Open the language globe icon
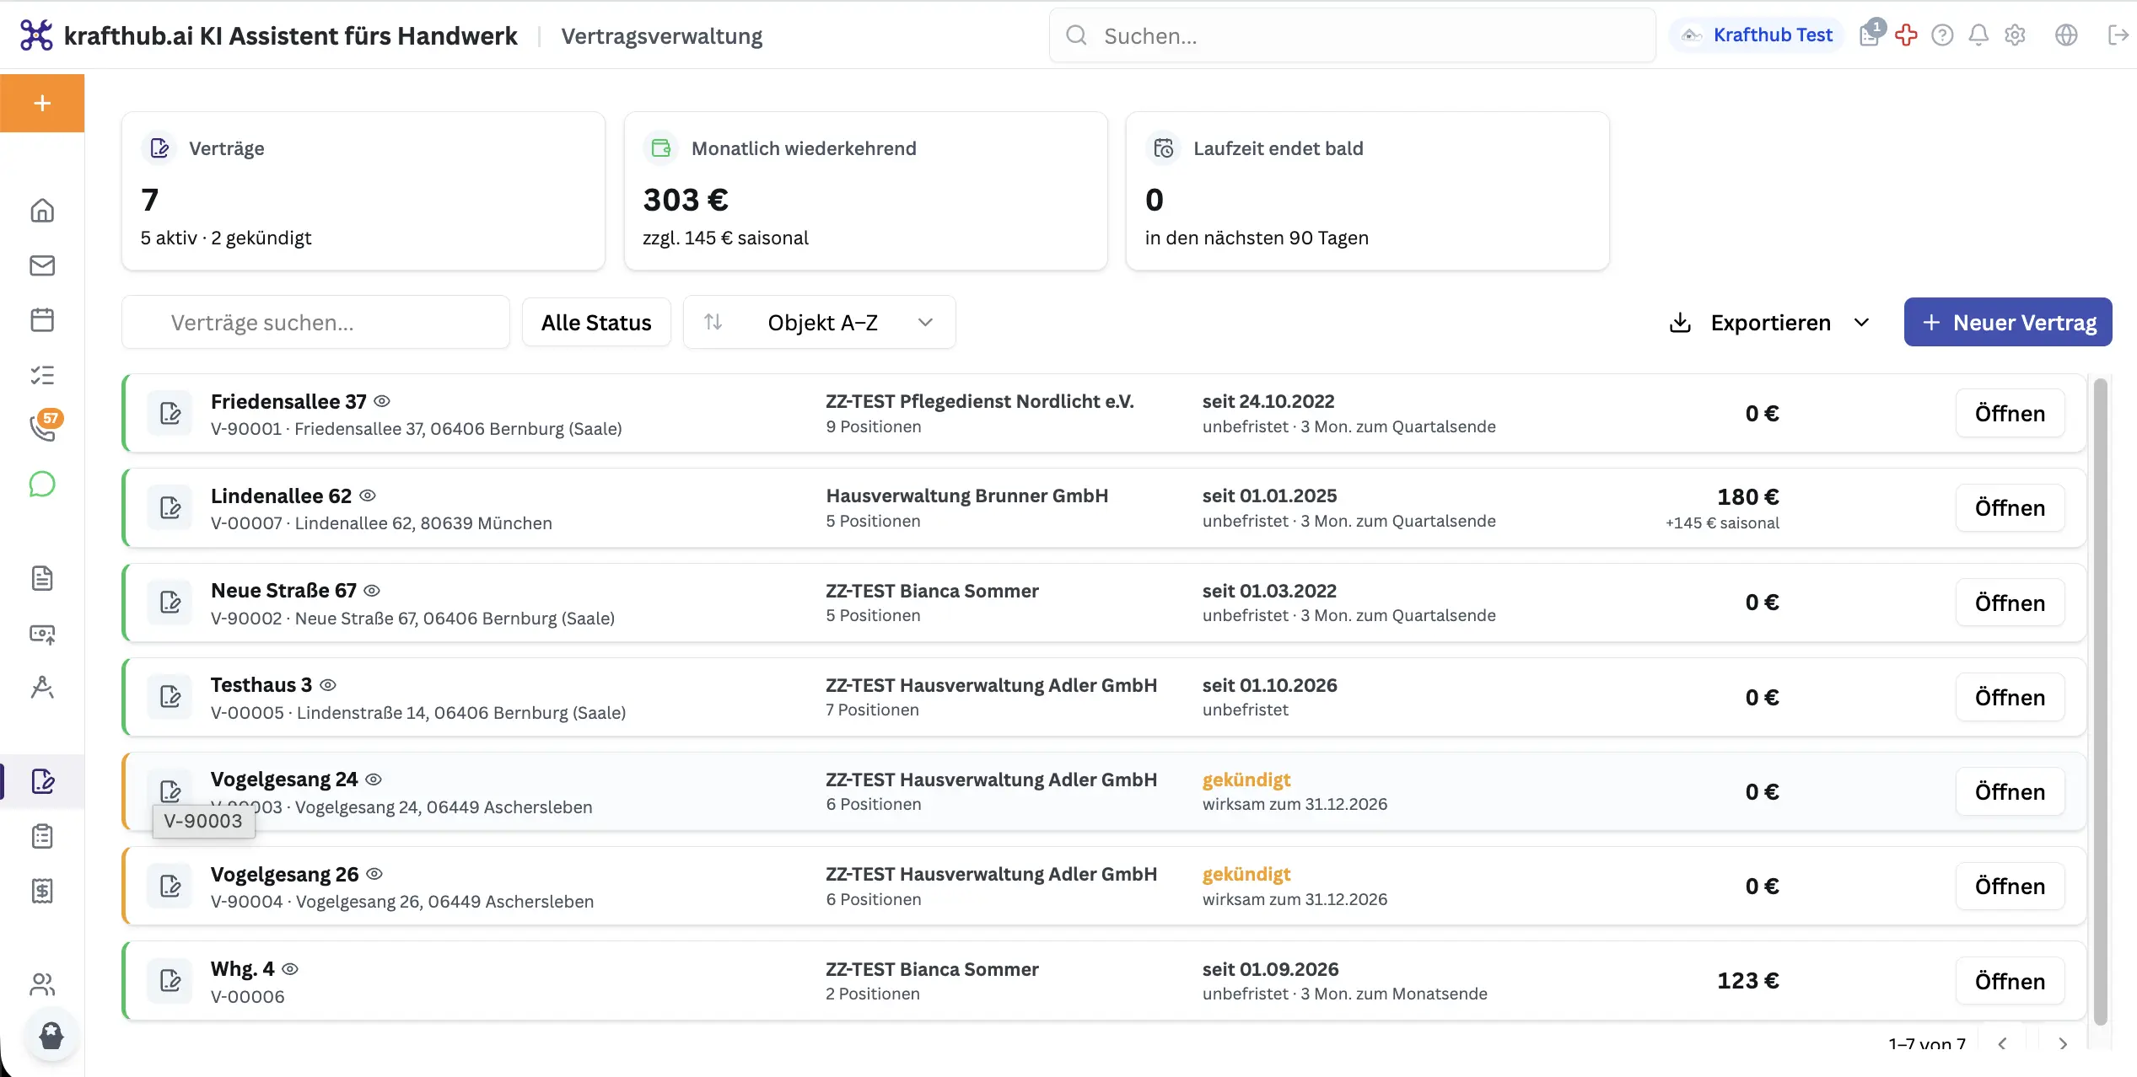This screenshot has height=1077, width=2137. (2066, 35)
